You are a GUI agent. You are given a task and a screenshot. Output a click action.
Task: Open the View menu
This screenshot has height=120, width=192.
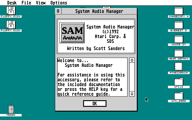point(41,3)
